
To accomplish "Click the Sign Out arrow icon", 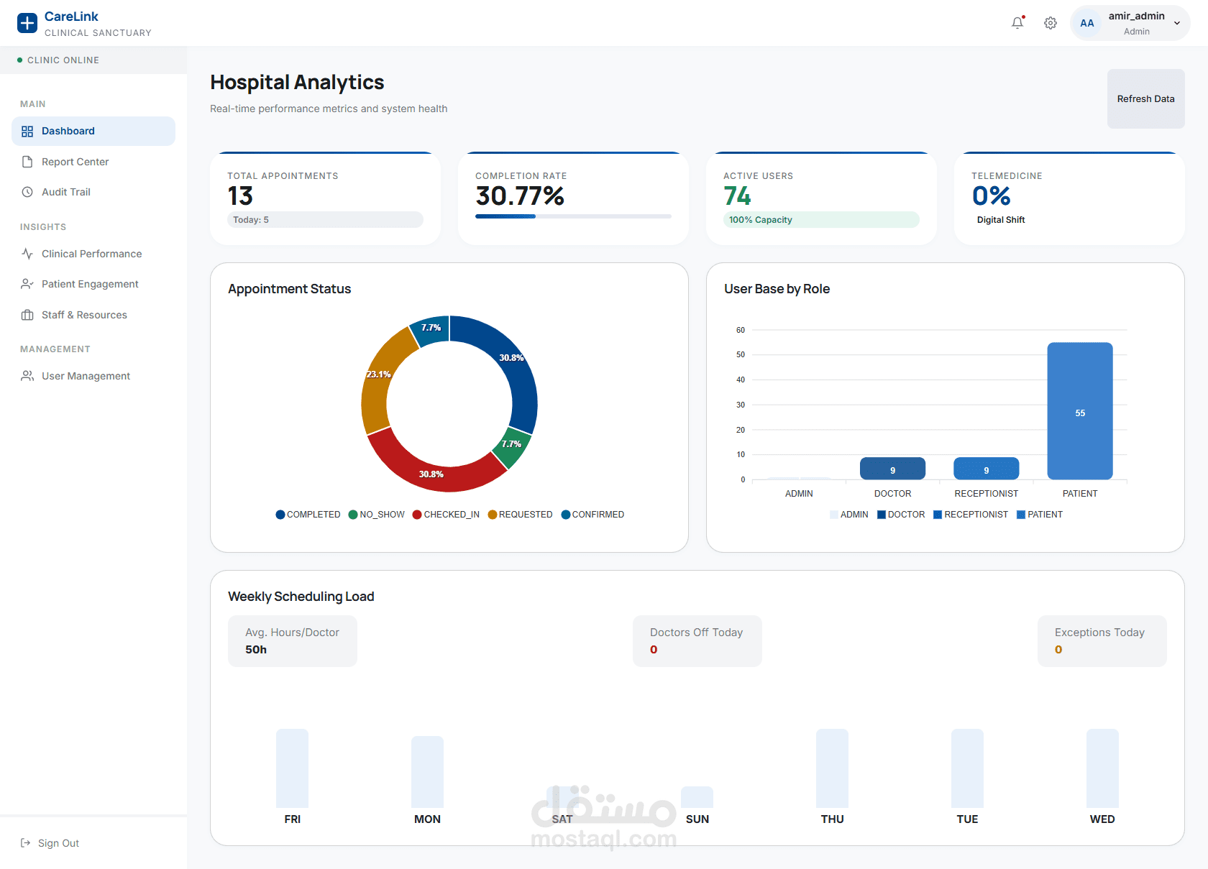I will tap(25, 843).
